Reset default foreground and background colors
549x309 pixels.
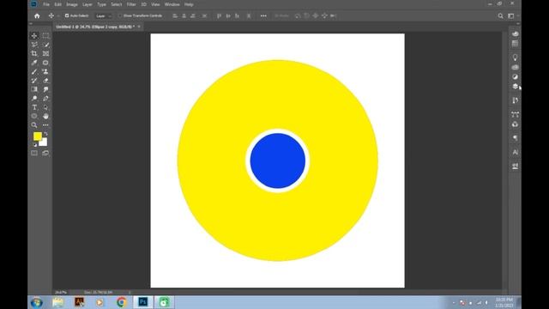tap(34, 145)
